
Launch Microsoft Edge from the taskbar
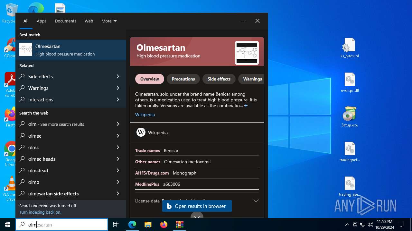[x=132, y=225]
